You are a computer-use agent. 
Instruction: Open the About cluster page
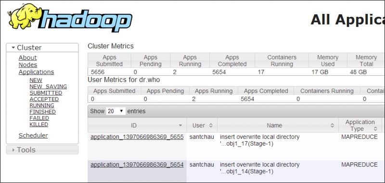point(28,58)
